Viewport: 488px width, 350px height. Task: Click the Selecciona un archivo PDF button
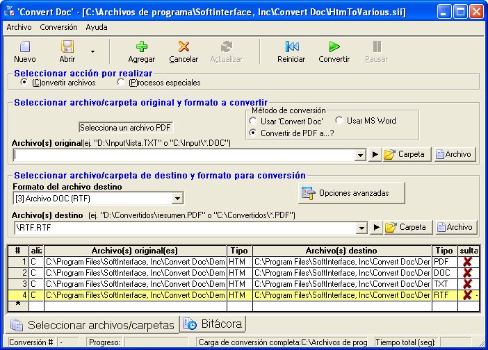click(125, 128)
